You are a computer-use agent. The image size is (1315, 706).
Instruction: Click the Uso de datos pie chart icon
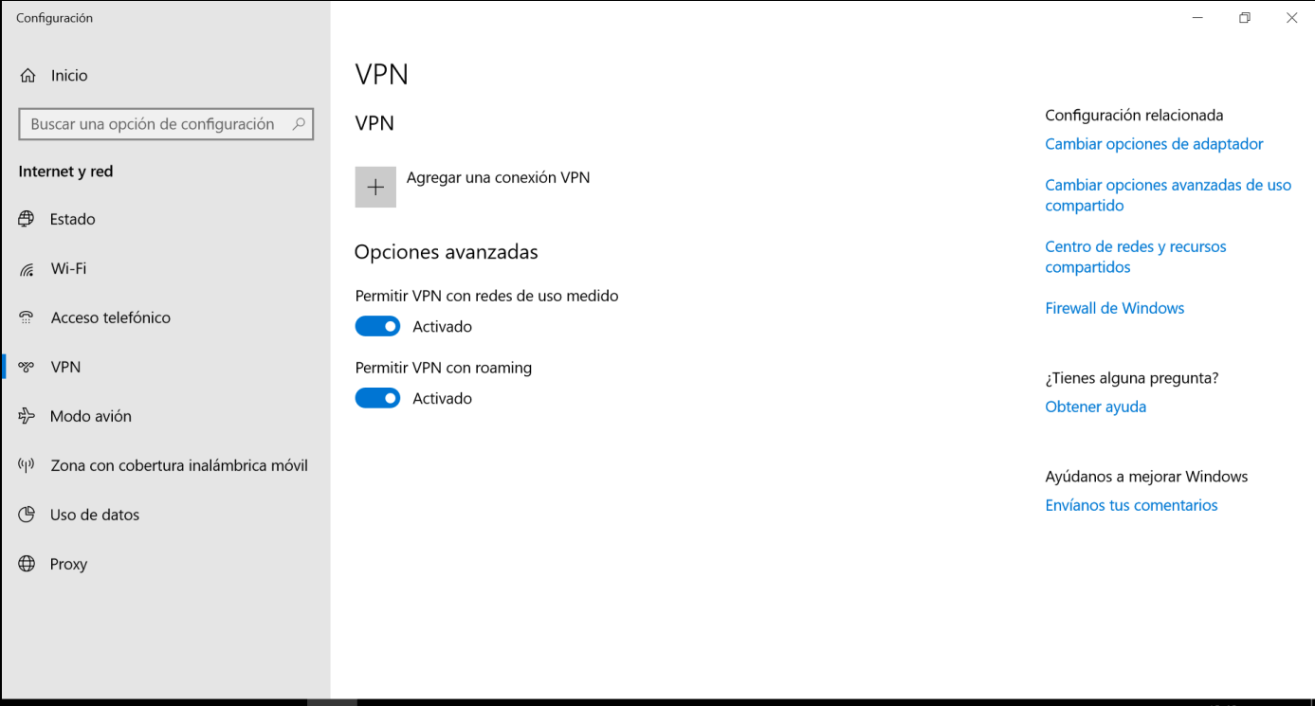[27, 515]
